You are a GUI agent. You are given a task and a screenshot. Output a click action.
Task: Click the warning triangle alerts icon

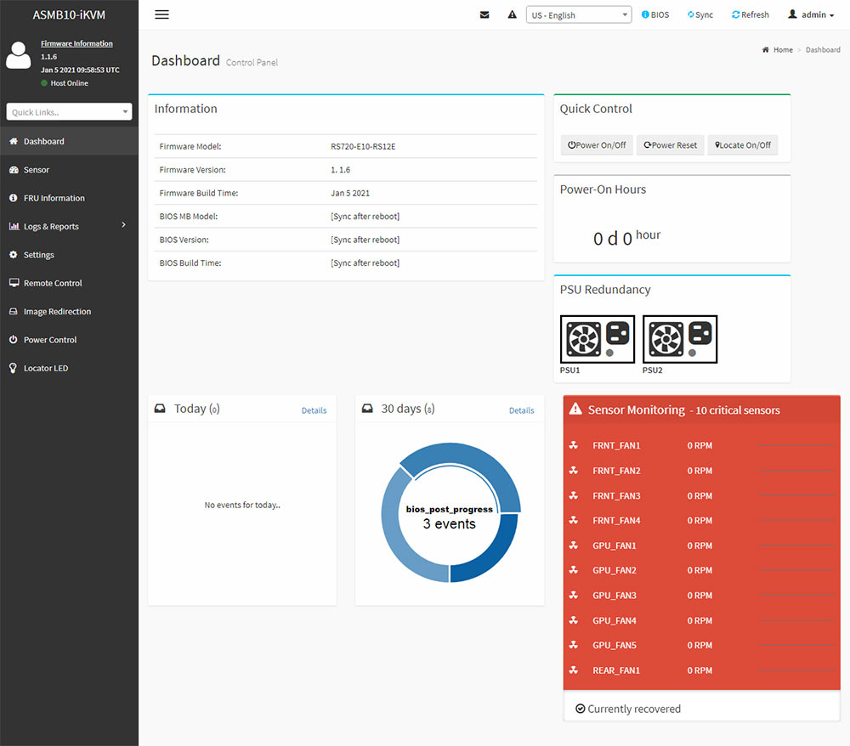pos(512,14)
